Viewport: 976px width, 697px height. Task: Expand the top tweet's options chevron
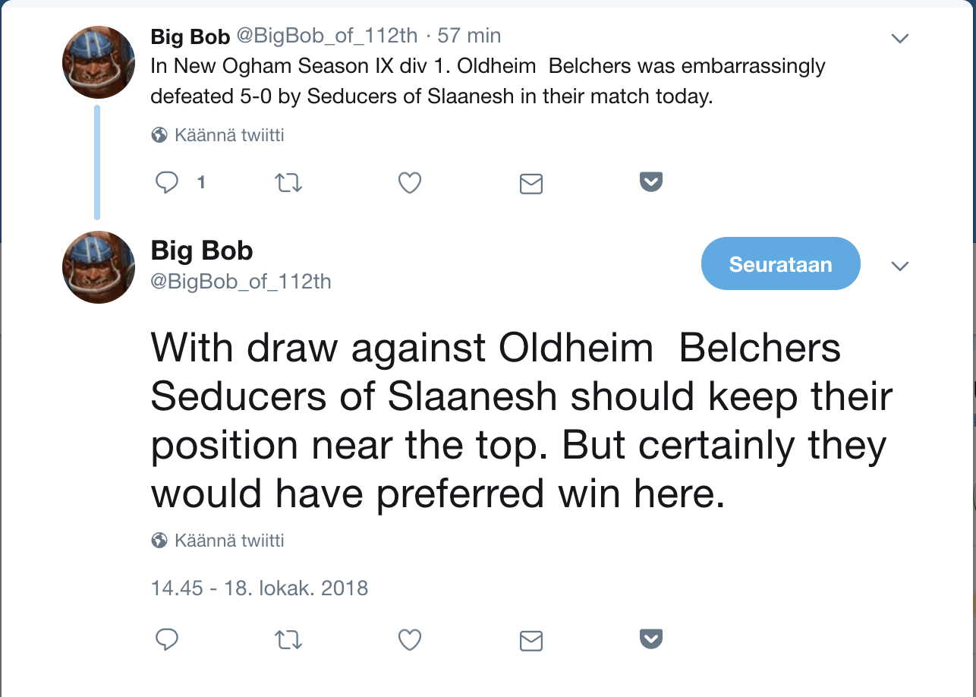coord(900,37)
